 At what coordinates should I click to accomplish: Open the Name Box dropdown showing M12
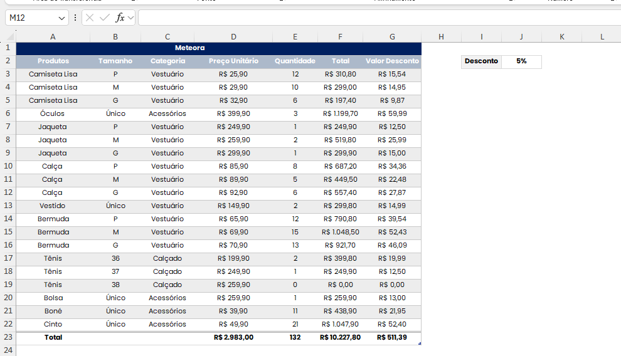[x=61, y=18]
